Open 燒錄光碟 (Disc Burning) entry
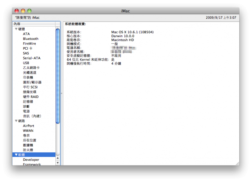This screenshot has height=182, width=251. (x=30, y=92)
